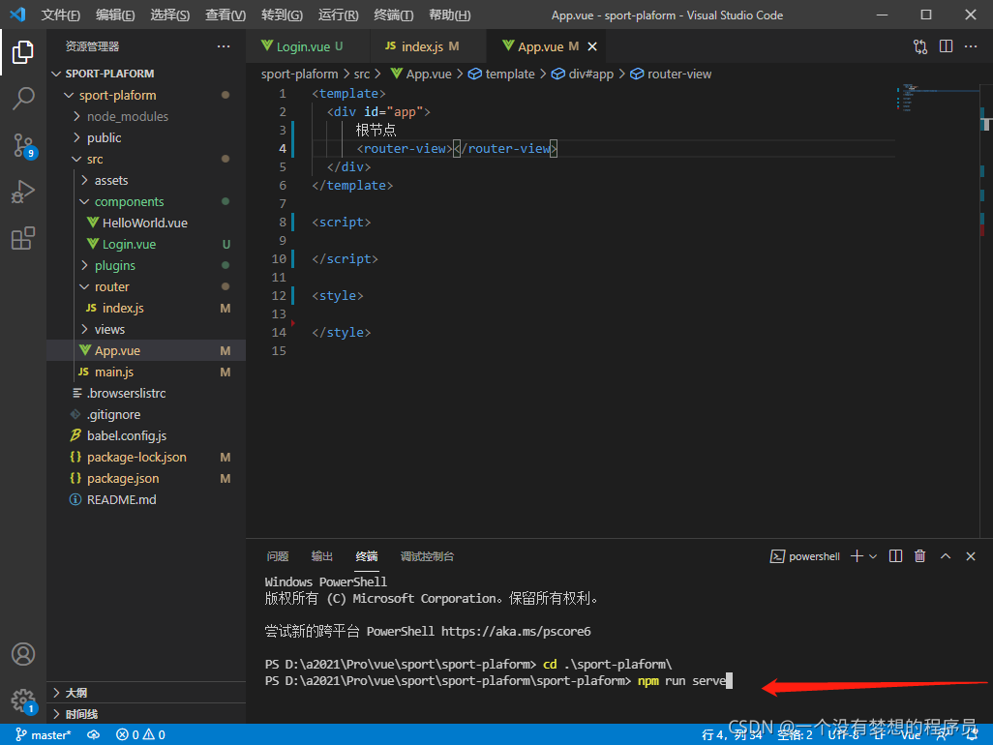The width and height of the screenshot is (993, 745).
Task: Open the Manage gear settings icon
Action: click(24, 700)
